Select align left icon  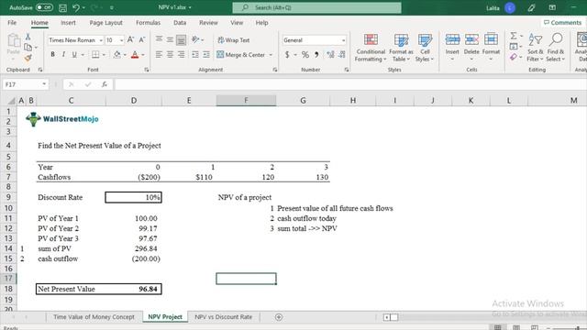coord(159,55)
